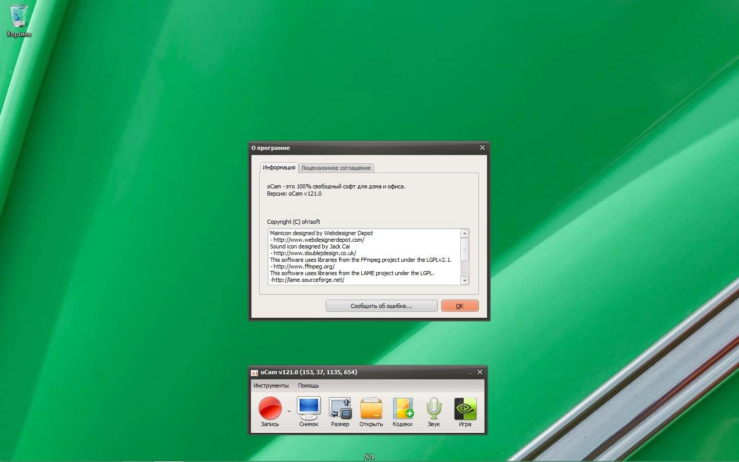Image resolution: width=739 pixels, height=462 pixels.
Task: Click the http://lame.sourceforge.net/ text line
Action: (307, 280)
